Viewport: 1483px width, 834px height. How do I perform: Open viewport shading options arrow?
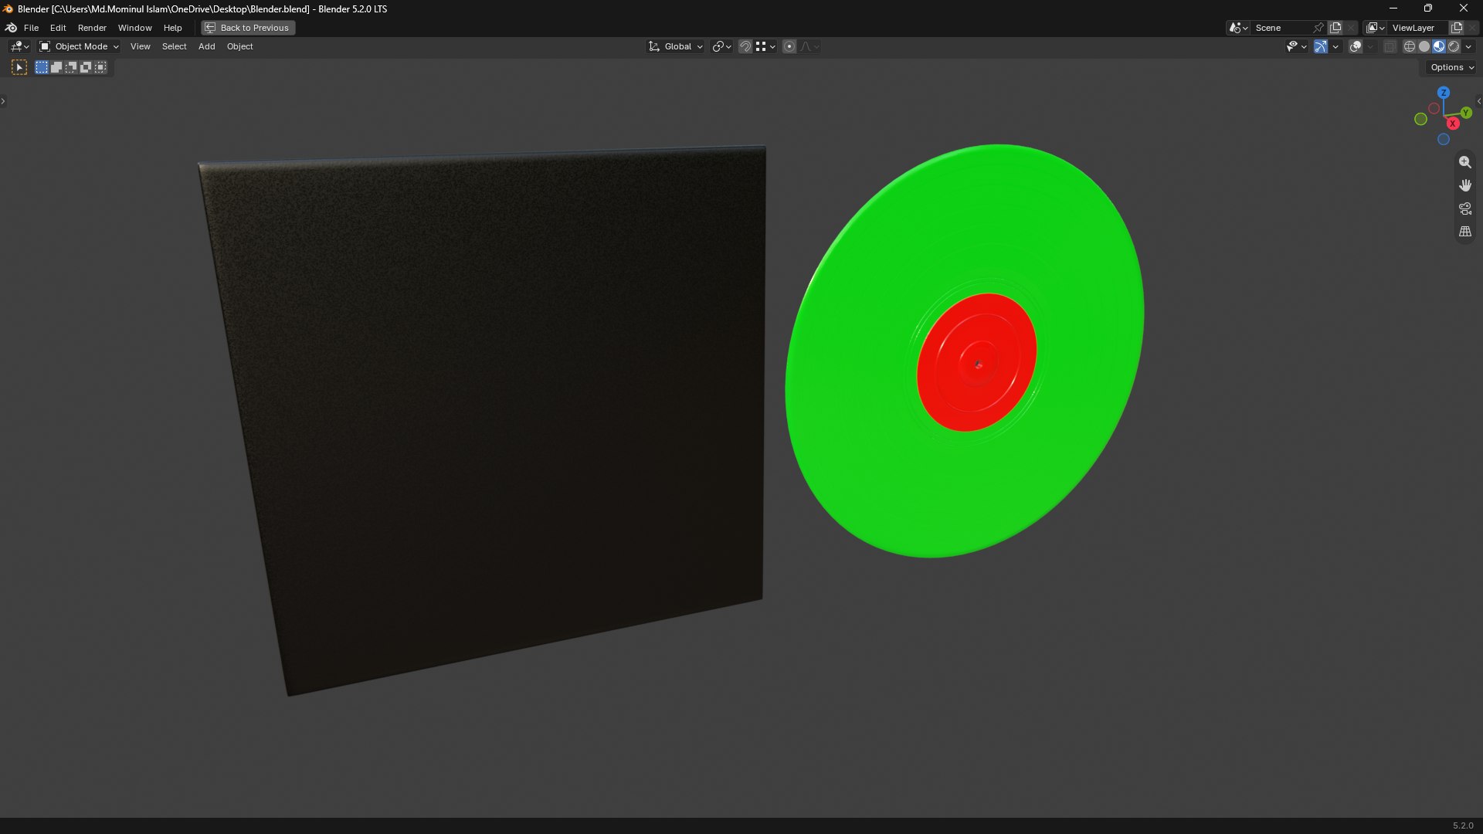(1468, 47)
